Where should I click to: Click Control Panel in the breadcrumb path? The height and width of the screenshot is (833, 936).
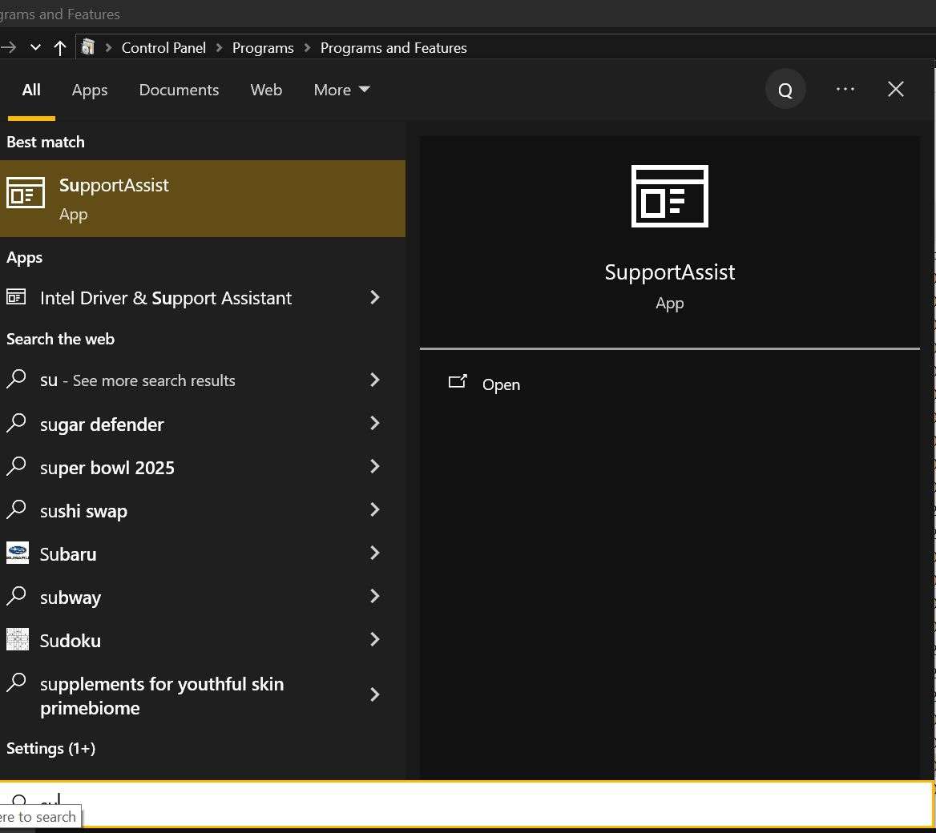(x=163, y=48)
